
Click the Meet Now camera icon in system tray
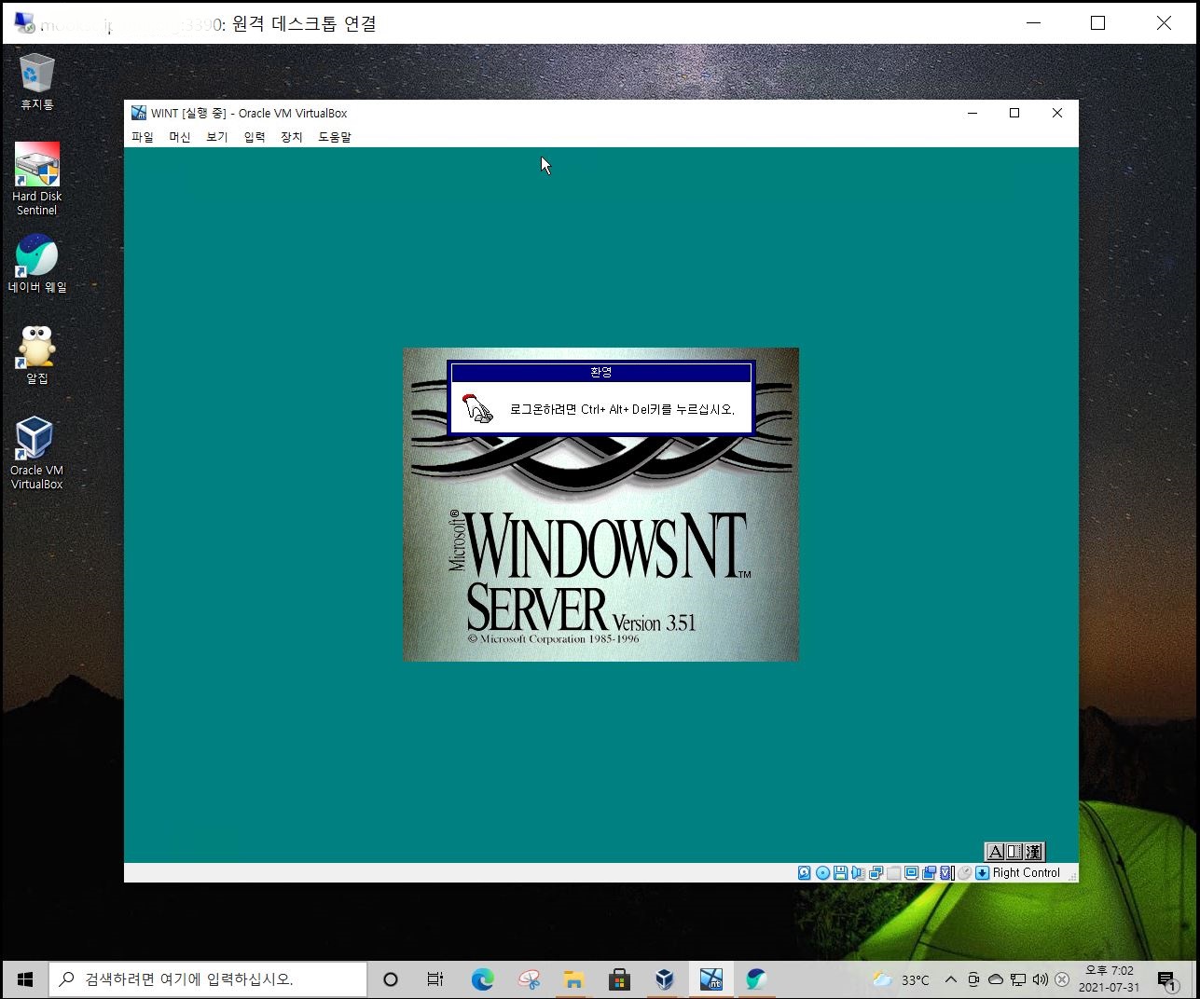pyautogui.click(x=973, y=979)
